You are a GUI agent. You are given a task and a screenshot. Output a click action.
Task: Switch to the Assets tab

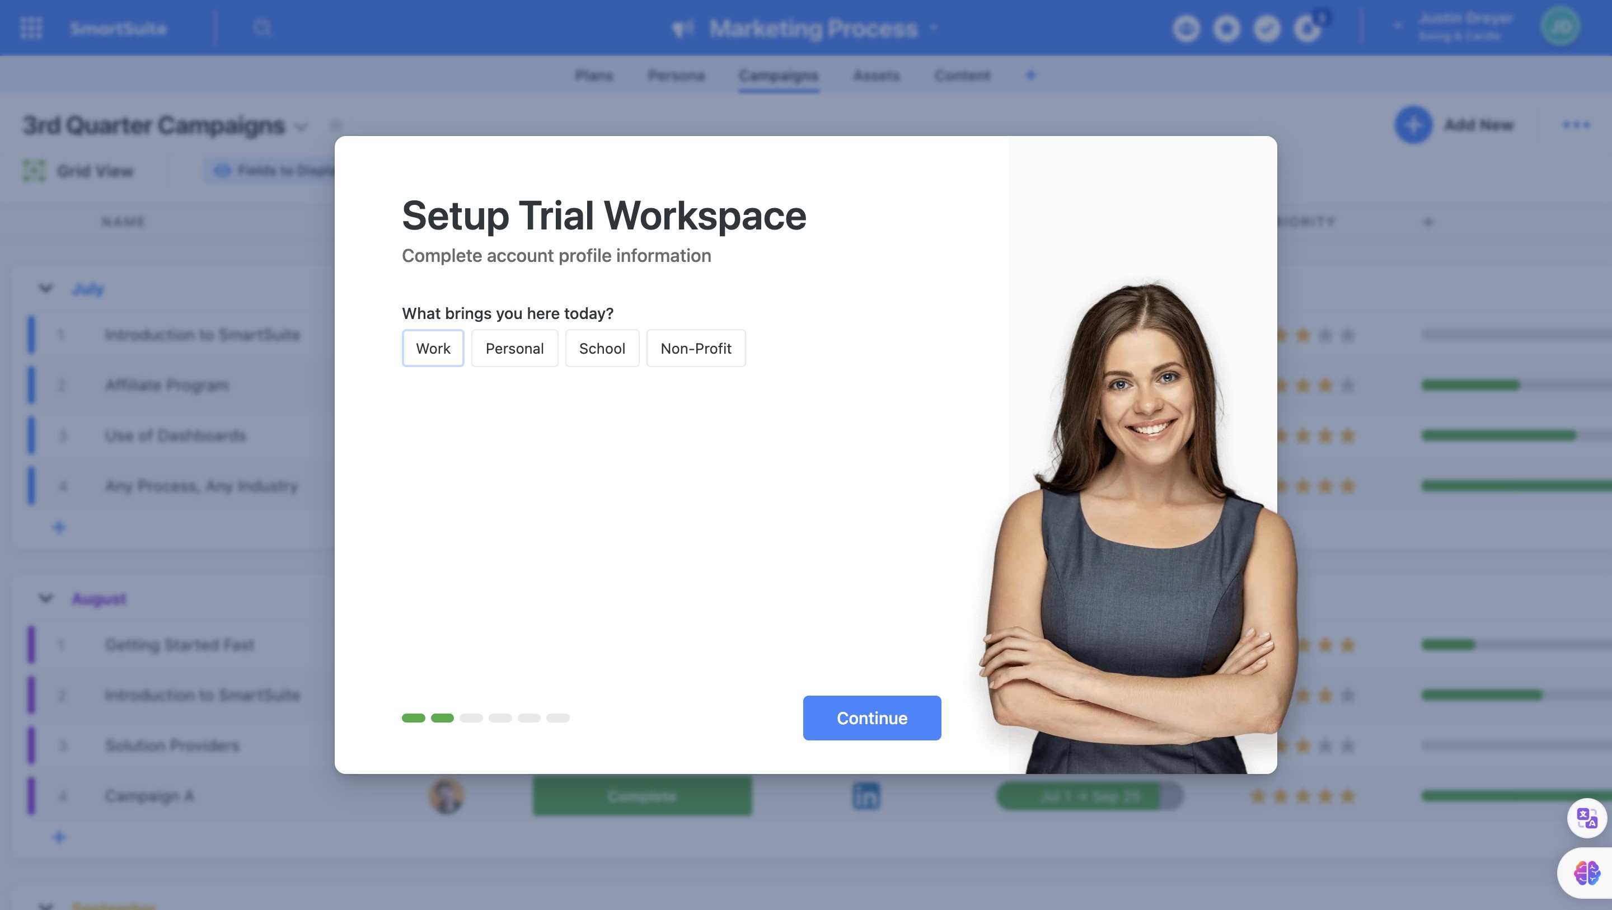pyautogui.click(x=875, y=76)
